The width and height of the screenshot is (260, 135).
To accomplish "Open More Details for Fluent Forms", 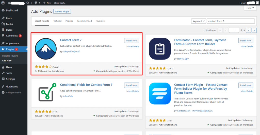I will pyautogui.click(x=247, y=91).
